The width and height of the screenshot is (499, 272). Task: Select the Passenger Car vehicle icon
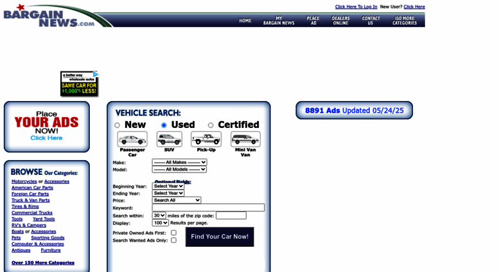pyautogui.click(x=132, y=139)
